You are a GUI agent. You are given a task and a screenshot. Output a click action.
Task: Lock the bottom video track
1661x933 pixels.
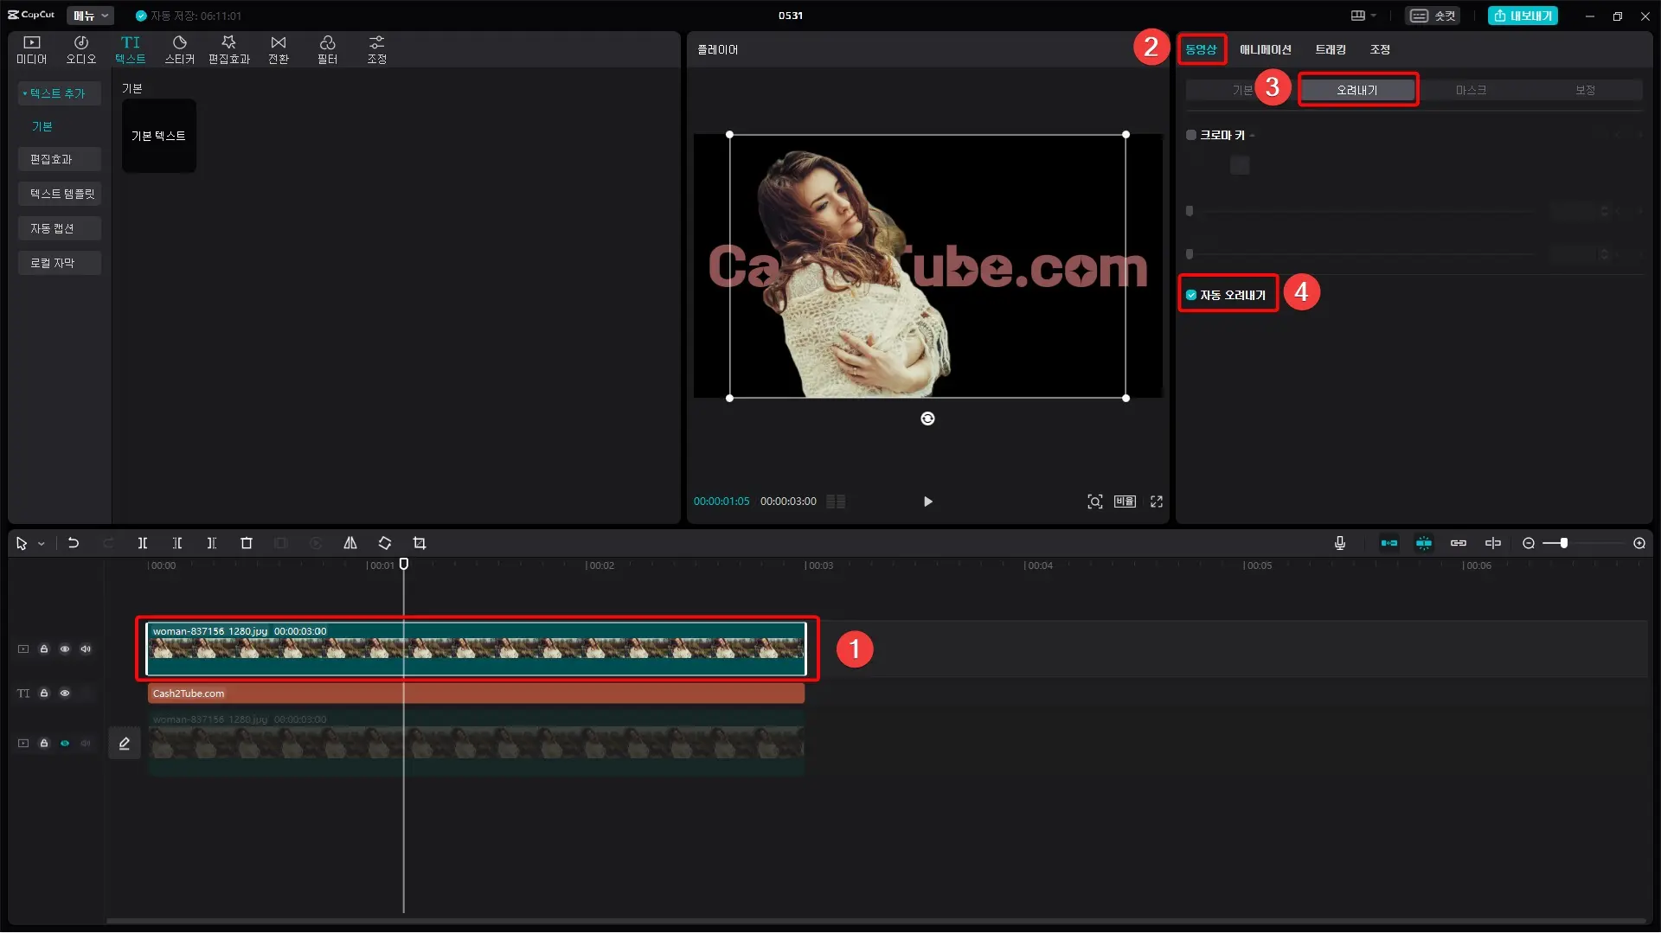(x=44, y=744)
